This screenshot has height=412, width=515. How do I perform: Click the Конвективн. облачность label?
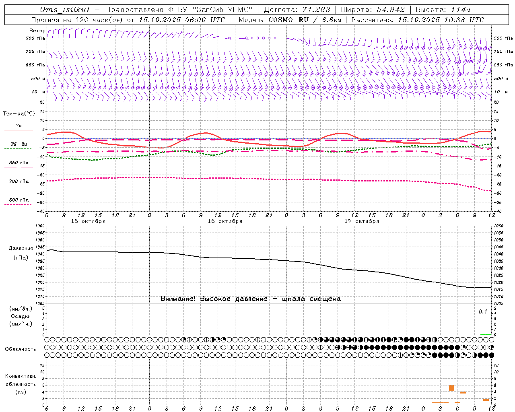[x=21, y=380]
